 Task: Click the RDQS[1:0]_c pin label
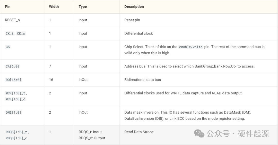(16, 138)
